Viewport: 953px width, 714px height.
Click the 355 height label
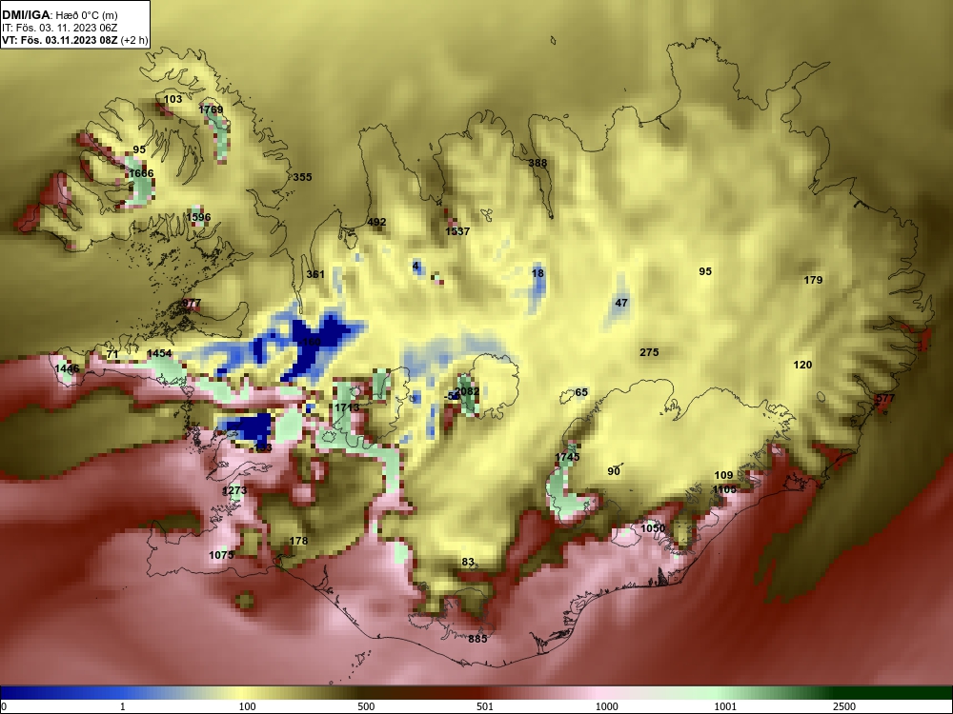click(x=303, y=177)
